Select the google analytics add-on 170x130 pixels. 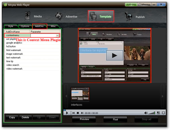32,43
